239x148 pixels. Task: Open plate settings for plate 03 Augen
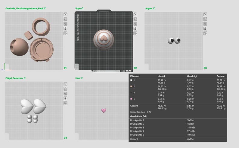(x=205, y=33)
